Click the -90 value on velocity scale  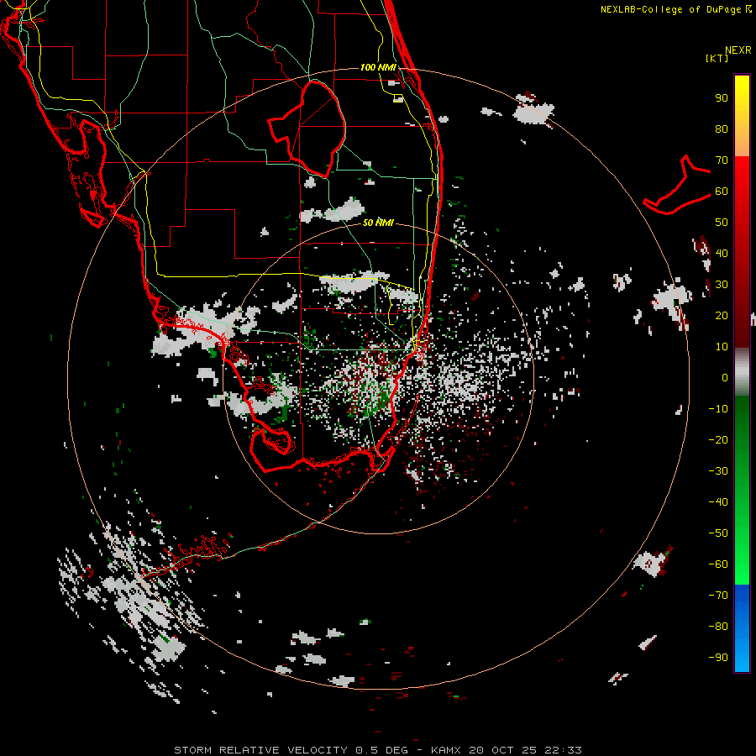[718, 658]
